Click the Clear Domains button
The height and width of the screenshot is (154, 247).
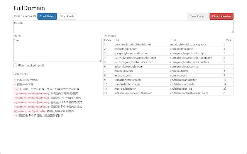[222, 16]
